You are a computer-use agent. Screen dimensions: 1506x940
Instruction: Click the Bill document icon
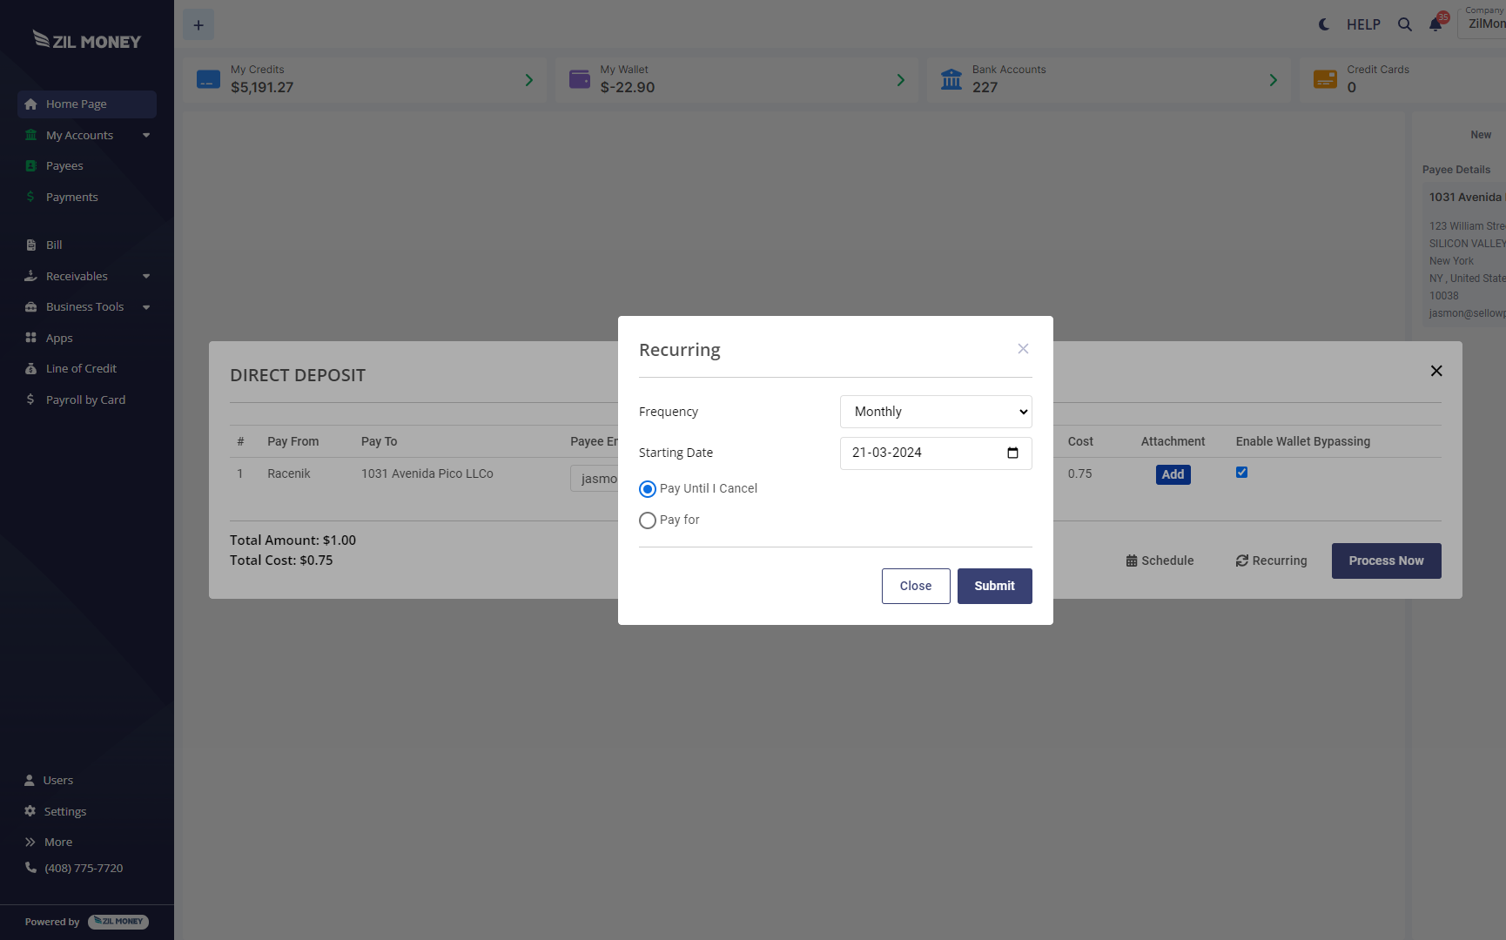[x=31, y=245]
